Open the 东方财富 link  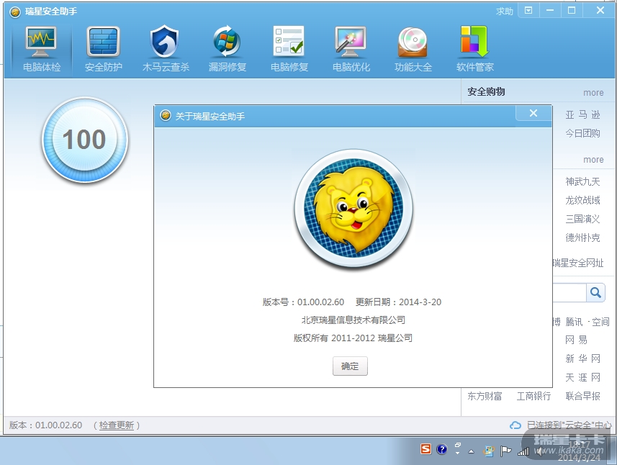(485, 396)
